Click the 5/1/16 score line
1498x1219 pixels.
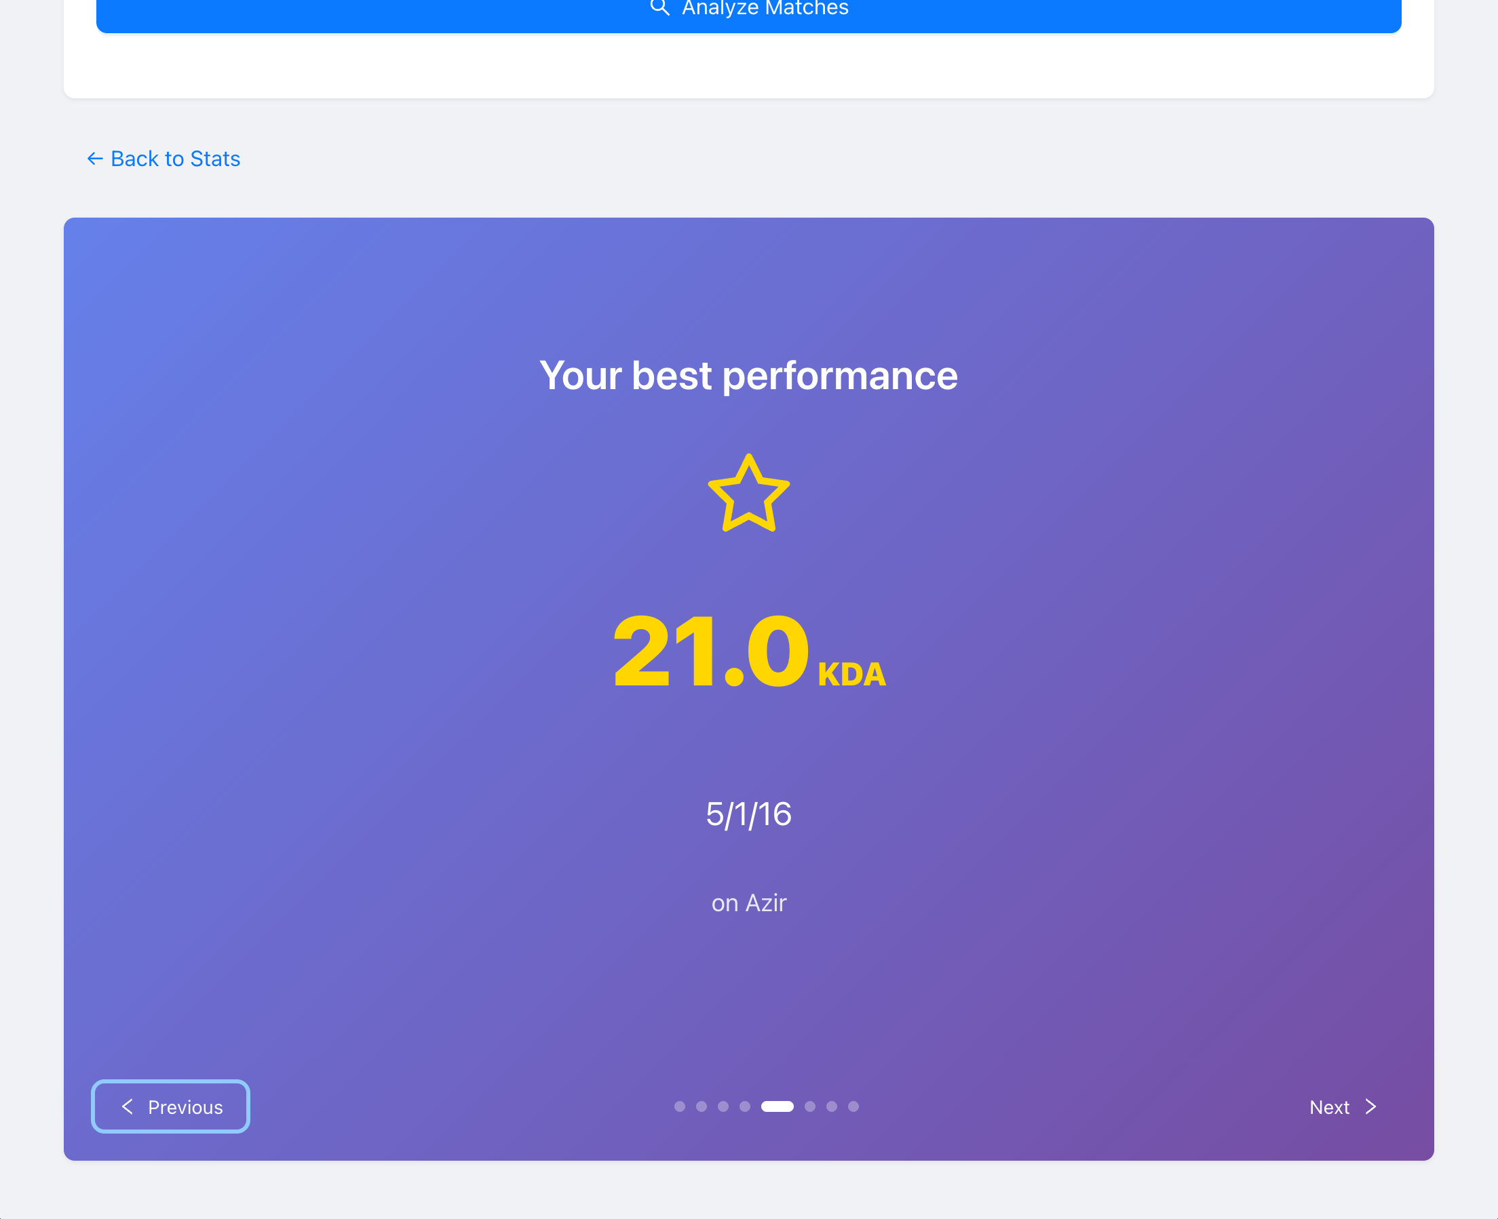(x=748, y=814)
